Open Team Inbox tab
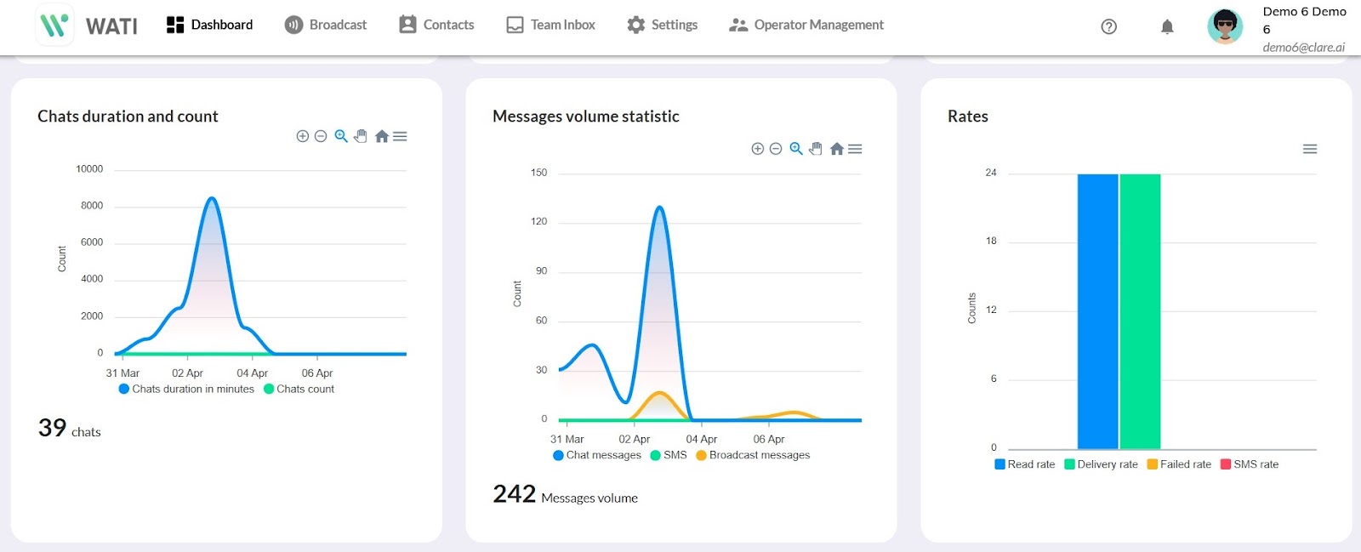This screenshot has height=552, width=1361. pos(550,25)
